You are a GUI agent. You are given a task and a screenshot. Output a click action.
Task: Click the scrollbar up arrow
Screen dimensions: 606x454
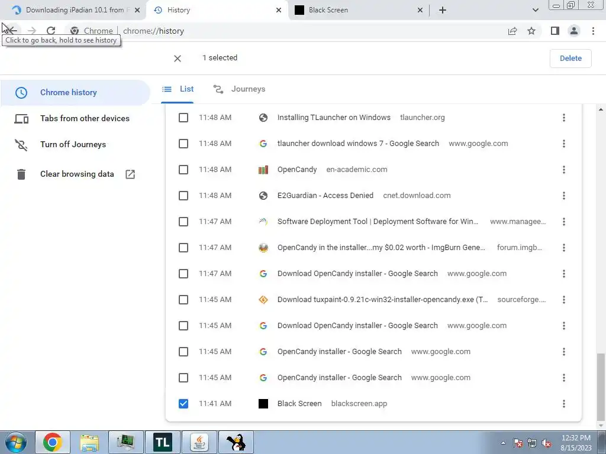pyautogui.click(x=601, y=110)
